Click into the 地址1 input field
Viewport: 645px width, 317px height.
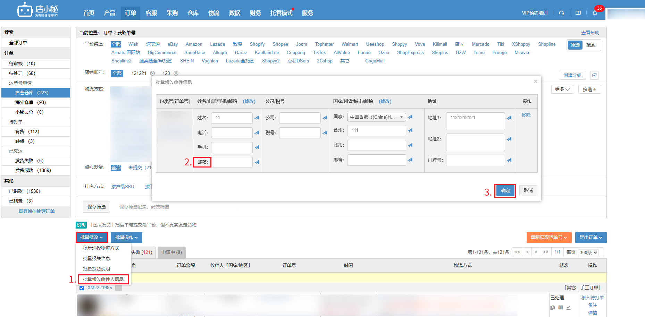pos(476,121)
